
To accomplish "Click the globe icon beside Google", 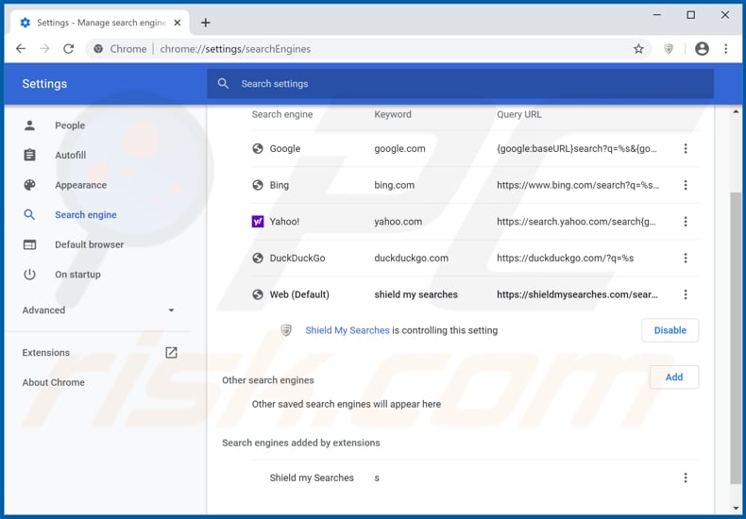I will [258, 148].
